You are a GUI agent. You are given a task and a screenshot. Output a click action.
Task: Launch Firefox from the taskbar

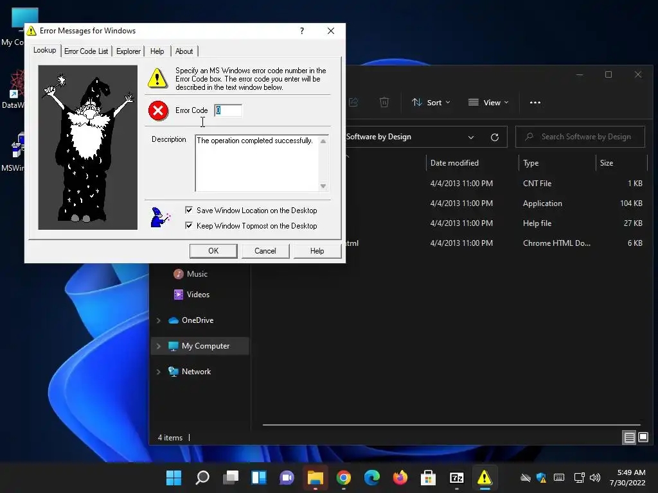[x=400, y=478]
